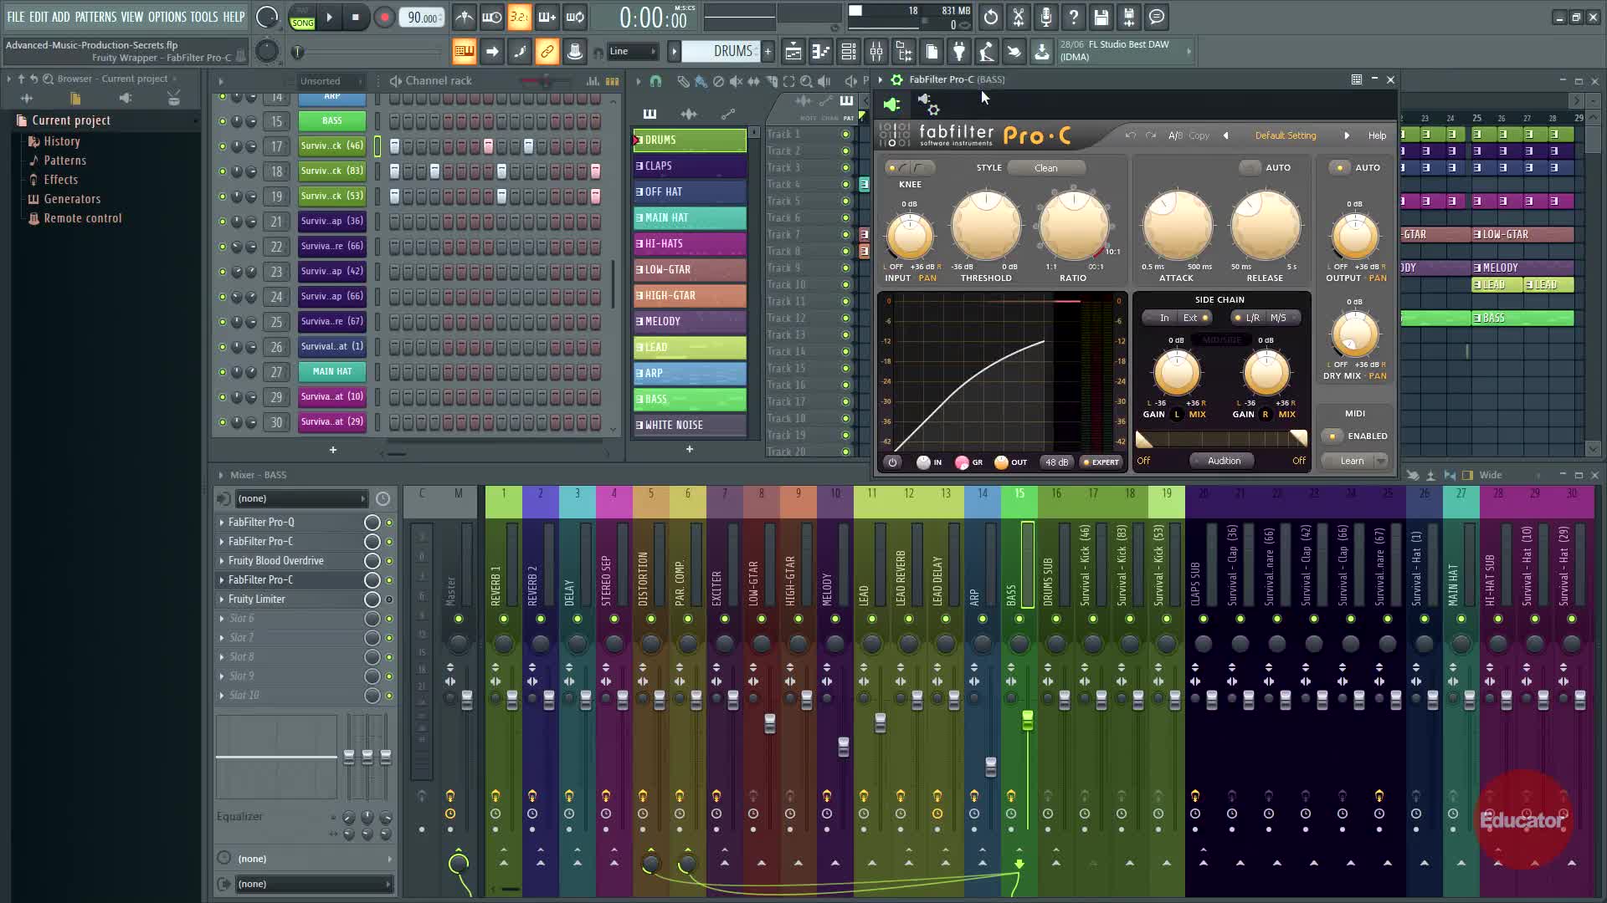Toggle the Pro-C bypass power button
1607x903 pixels.
pyautogui.click(x=892, y=462)
